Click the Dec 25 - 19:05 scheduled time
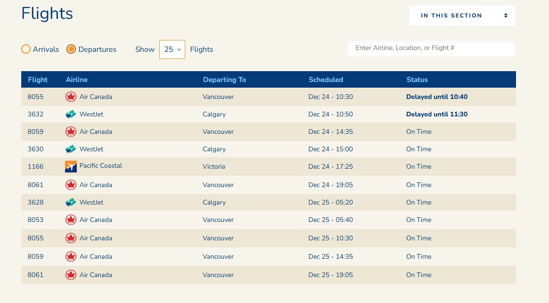 pyautogui.click(x=330, y=275)
